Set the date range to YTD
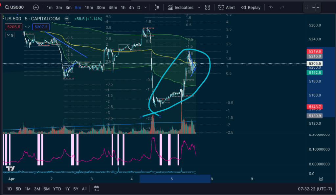Screen dimensions: 336x195 click(57, 189)
